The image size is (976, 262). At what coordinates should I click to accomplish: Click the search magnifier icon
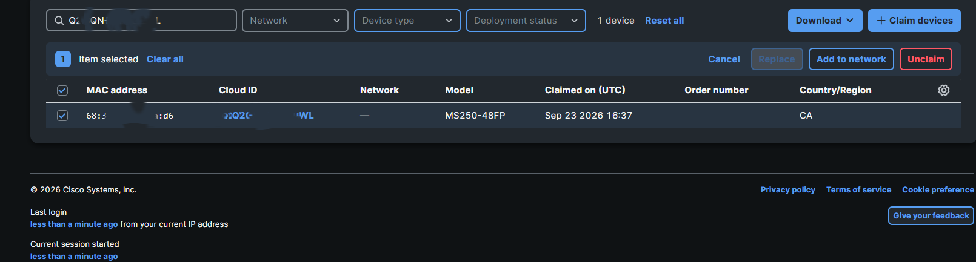(59, 21)
